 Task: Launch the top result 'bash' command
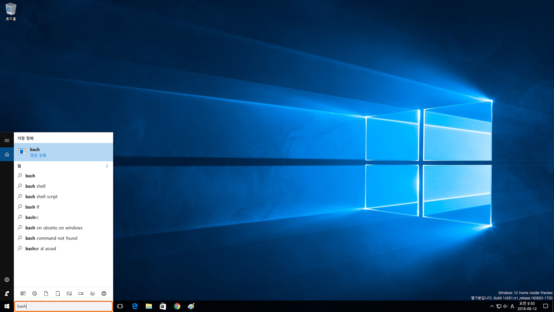coord(63,152)
